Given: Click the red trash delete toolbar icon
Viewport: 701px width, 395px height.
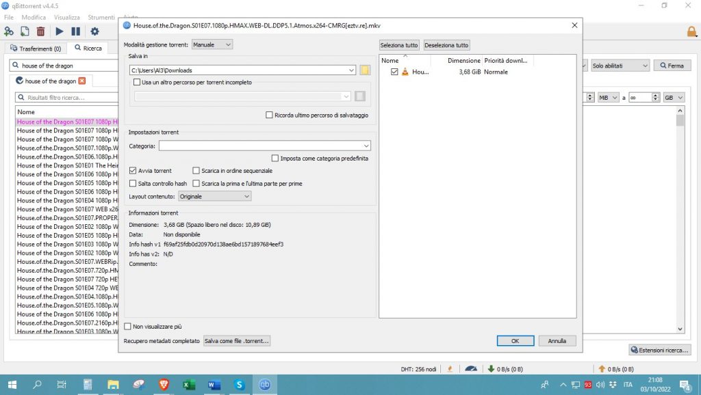Looking at the screenshot, I should point(40,31).
